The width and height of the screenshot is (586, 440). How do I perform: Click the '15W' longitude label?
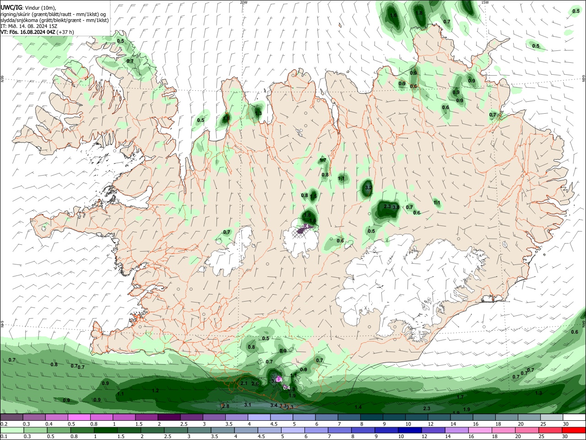[x=485, y=2]
